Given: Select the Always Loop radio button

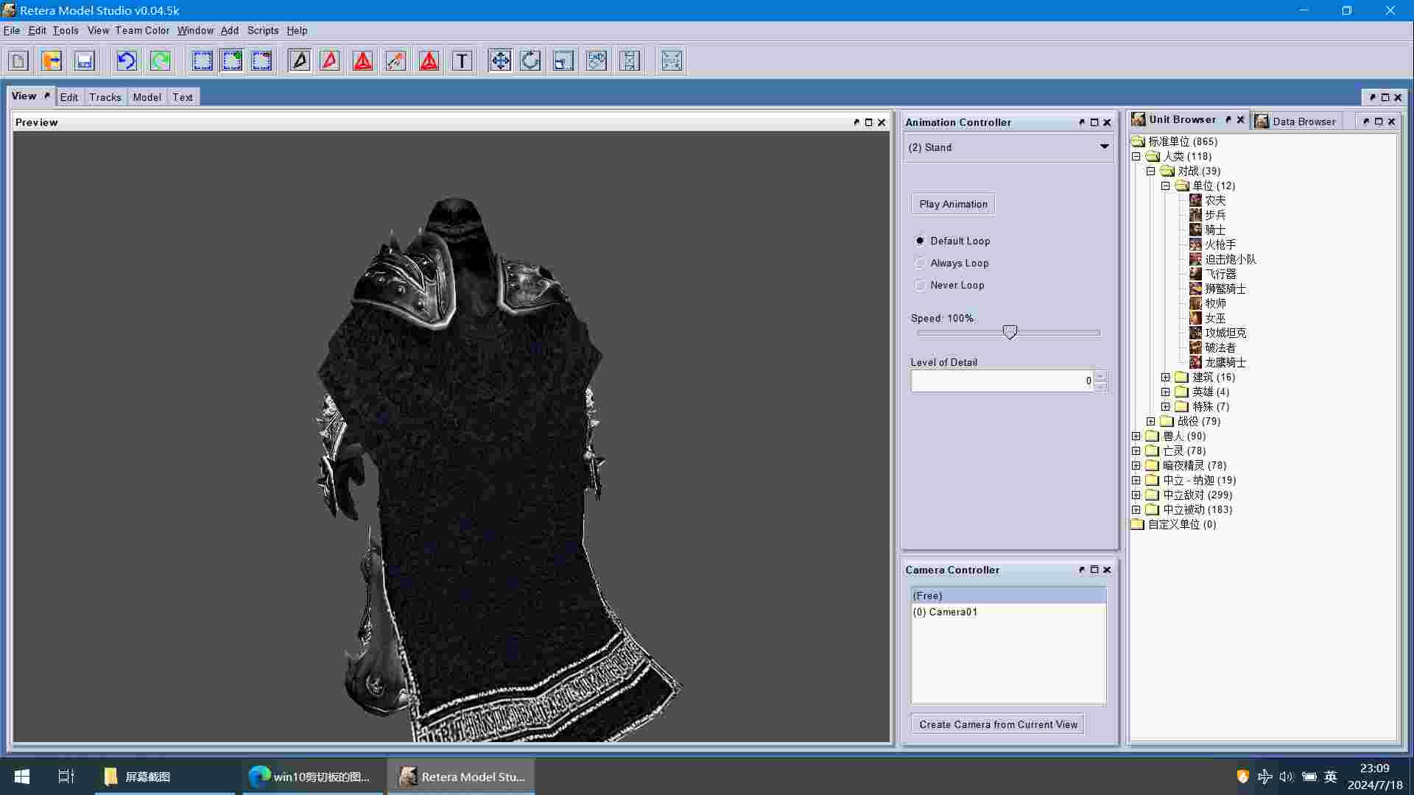Looking at the screenshot, I should (920, 263).
